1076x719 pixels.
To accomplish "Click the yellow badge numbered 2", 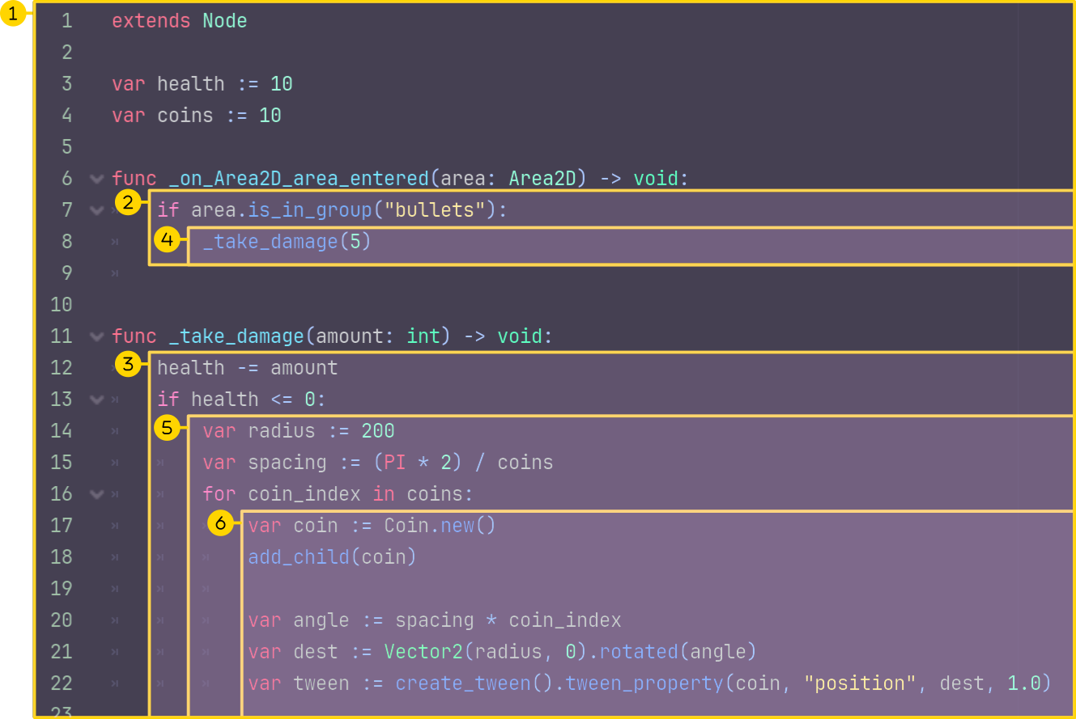I will point(129,203).
